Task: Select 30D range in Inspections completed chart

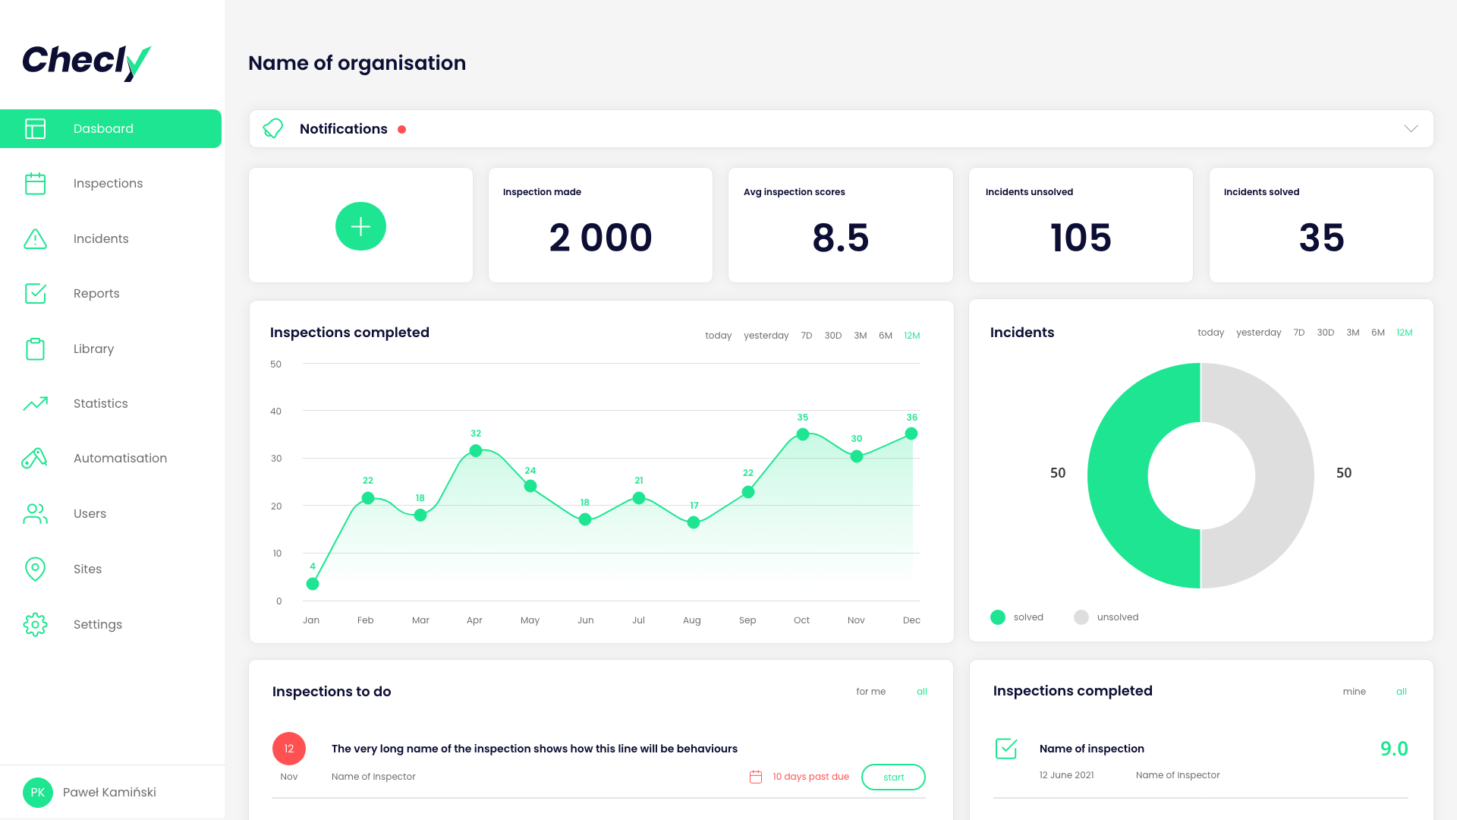Action: point(833,336)
